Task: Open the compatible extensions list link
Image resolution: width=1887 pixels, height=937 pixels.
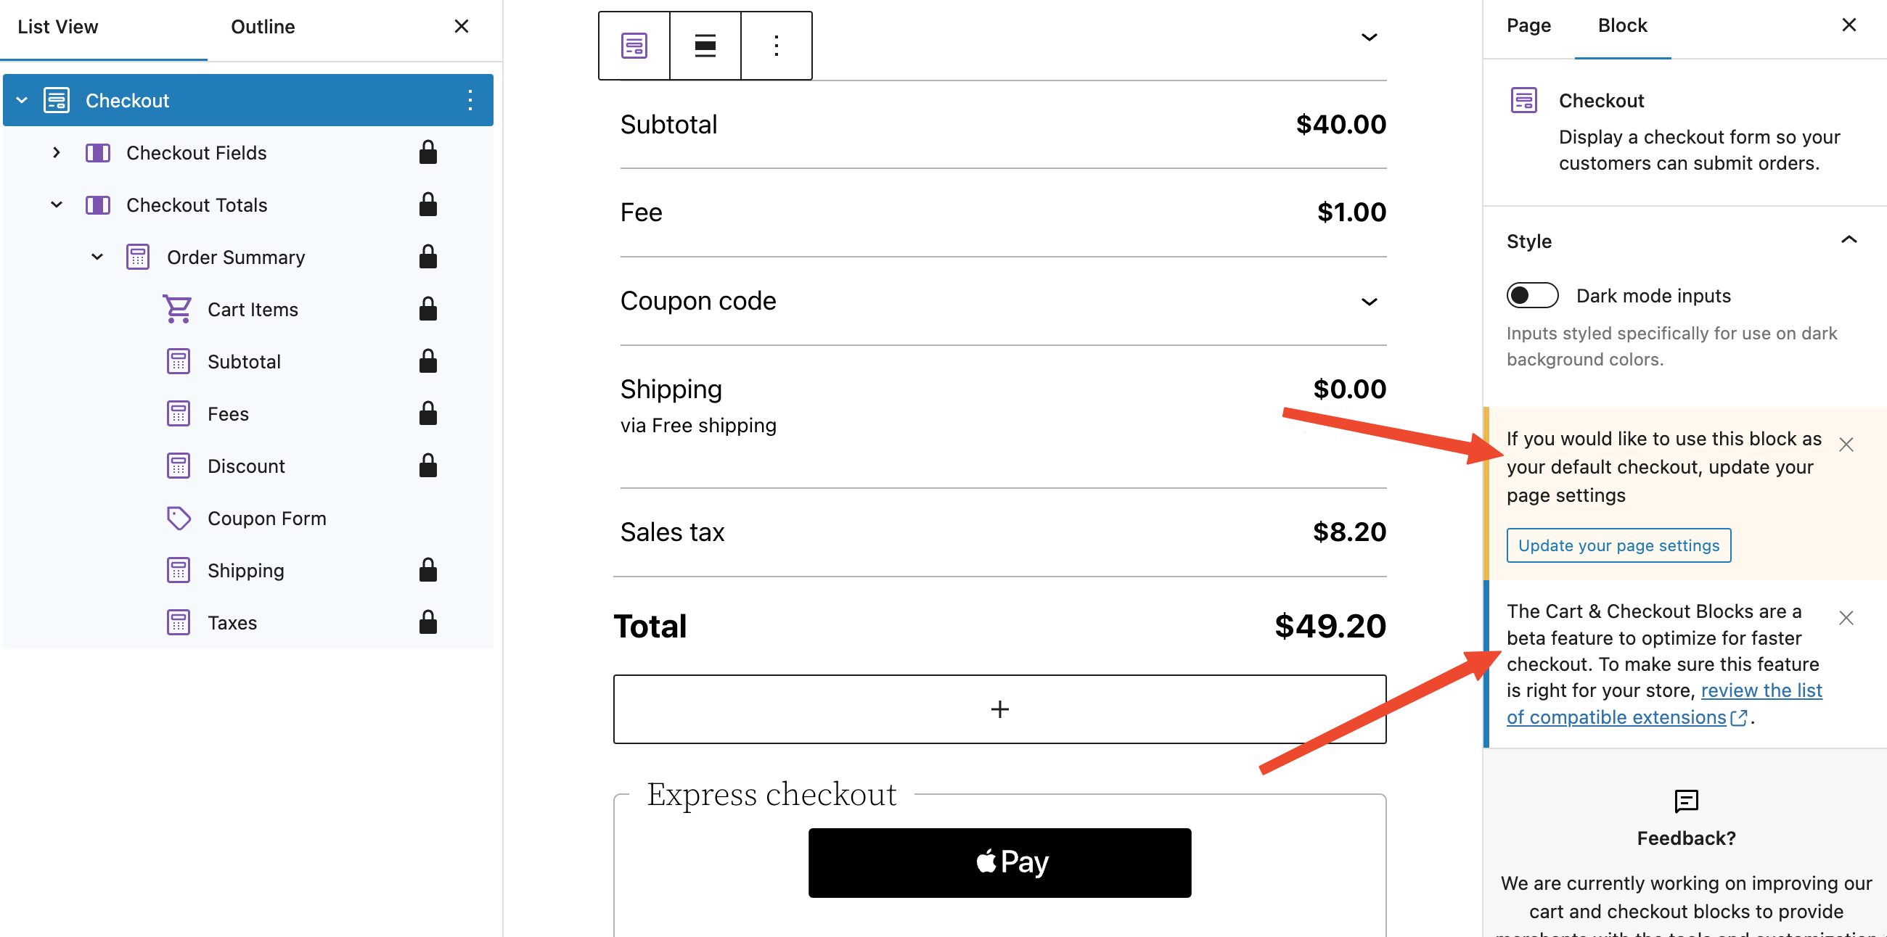Action: (x=1663, y=703)
